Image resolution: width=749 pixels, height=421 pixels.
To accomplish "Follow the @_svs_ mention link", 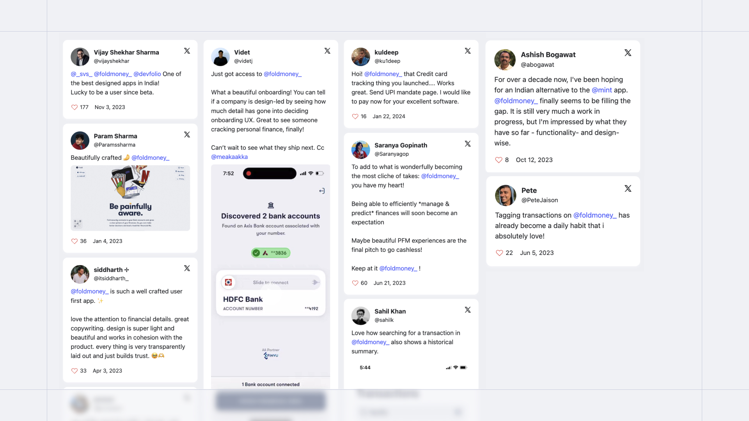I will pyautogui.click(x=81, y=74).
